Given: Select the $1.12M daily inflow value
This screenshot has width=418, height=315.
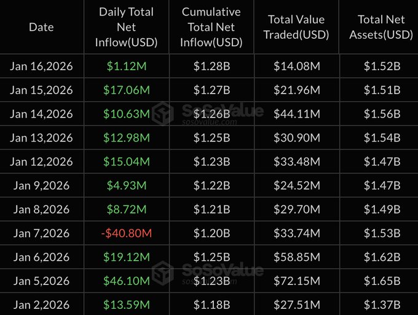Looking at the screenshot, I should 128,66.
